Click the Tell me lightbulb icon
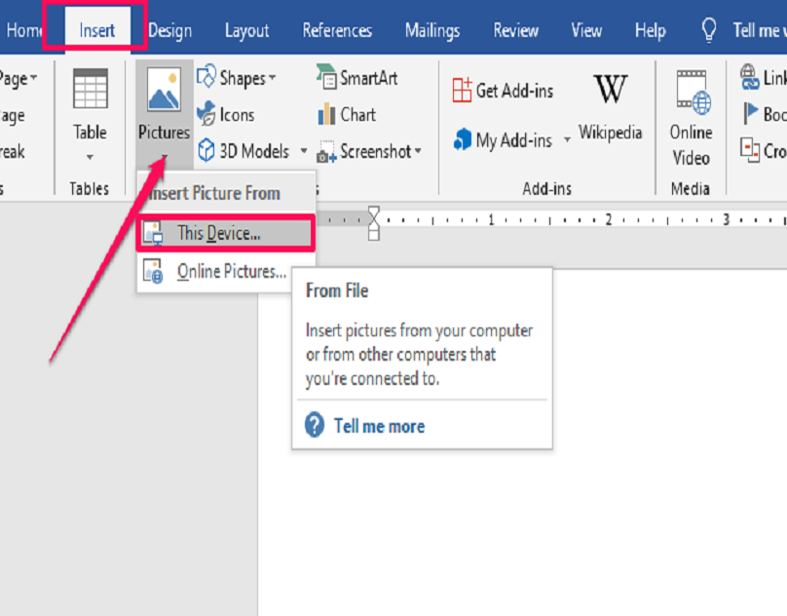This screenshot has height=616, width=787. click(x=709, y=30)
